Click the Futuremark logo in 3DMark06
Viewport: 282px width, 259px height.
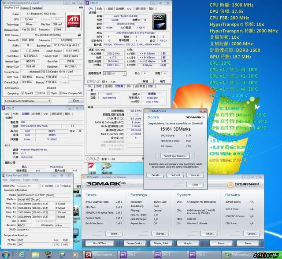[x=244, y=185]
